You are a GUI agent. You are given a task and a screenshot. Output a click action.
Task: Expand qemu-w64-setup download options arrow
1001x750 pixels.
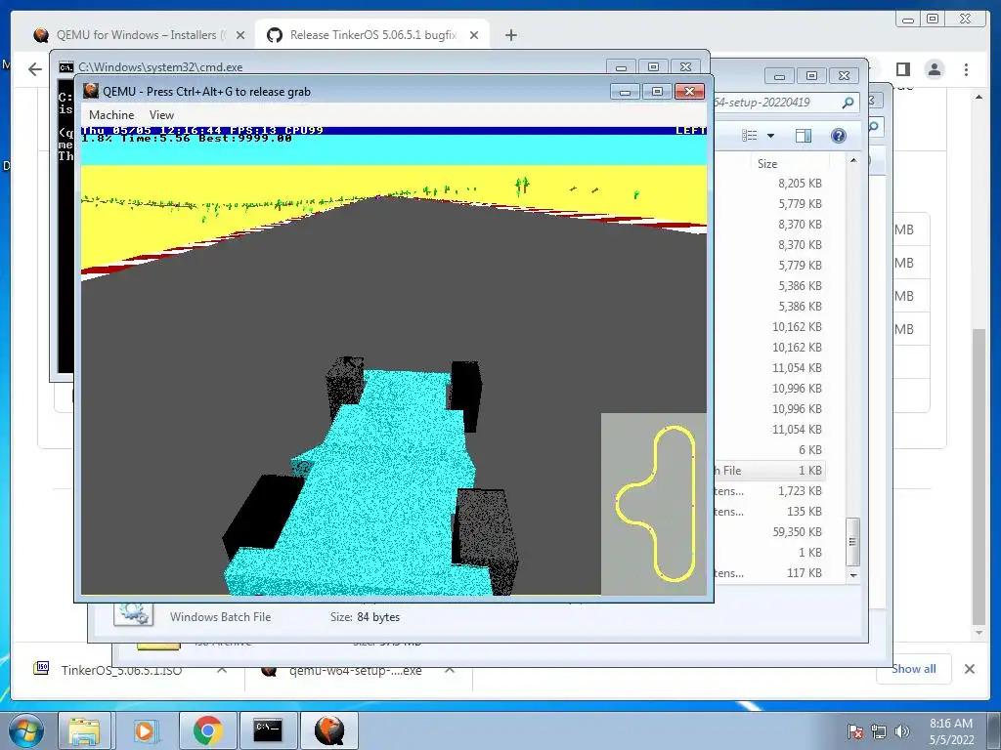click(x=450, y=670)
